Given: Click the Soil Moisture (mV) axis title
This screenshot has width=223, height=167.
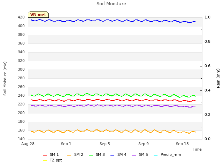Looking at the screenshot, I should 5,79.
